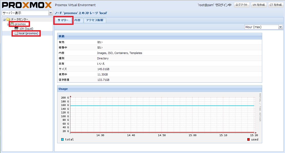Select the 109 (Squid) tree item
This screenshot has height=153, width=285.
[26, 29]
